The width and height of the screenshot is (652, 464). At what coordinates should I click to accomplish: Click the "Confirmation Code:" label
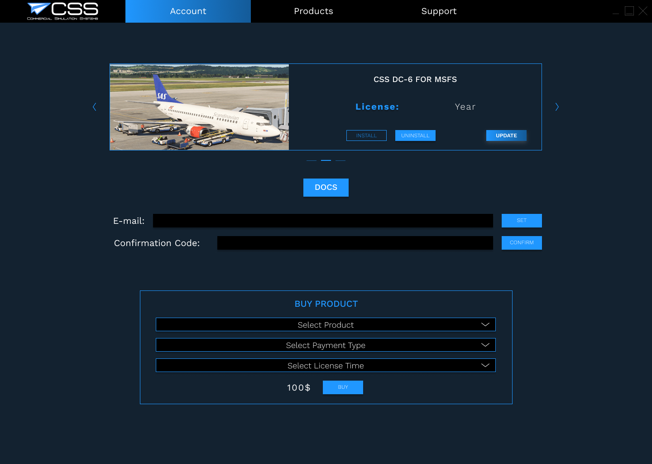click(x=157, y=243)
